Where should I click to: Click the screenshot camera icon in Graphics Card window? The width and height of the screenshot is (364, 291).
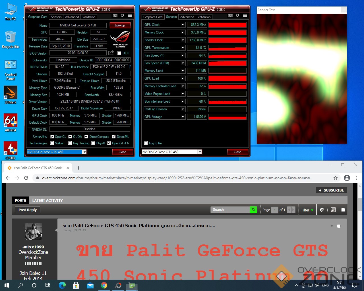[115, 15]
